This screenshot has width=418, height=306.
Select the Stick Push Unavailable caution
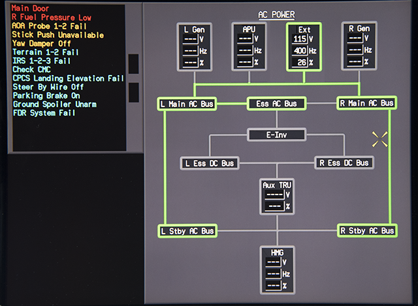(58, 35)
